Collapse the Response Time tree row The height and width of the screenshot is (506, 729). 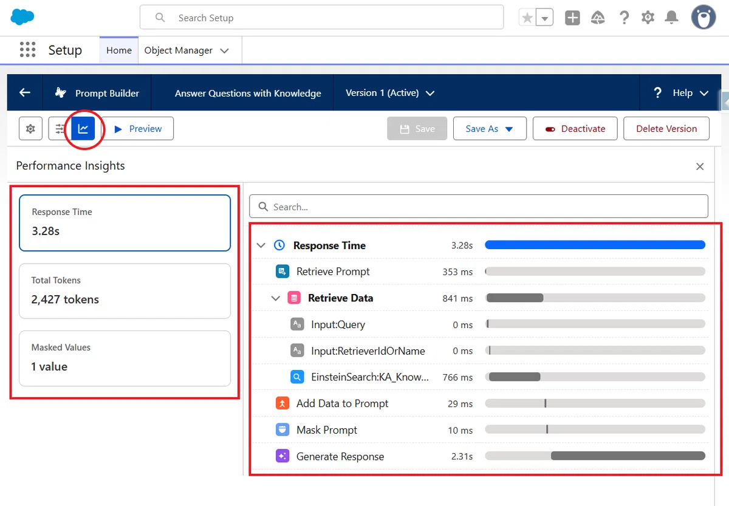click(261, 245)
